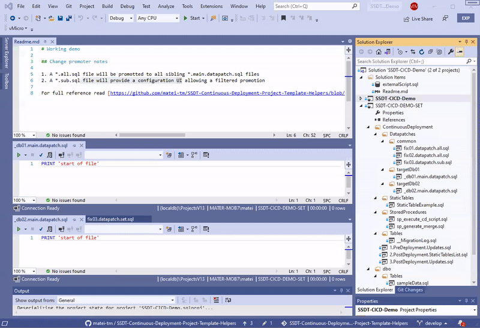Click Collapse All icon in Solution Explorer
This screenshot has width=480, height=328.
pyautogui.click(x=430, y=52)
